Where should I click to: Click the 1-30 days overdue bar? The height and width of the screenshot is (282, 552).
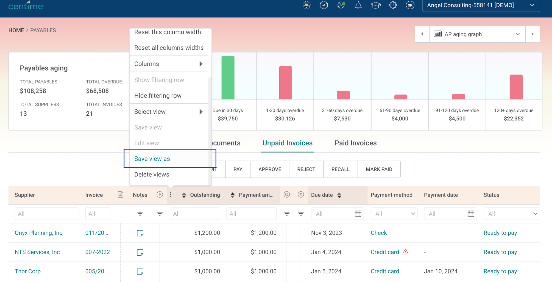click(x=286, y=83)
